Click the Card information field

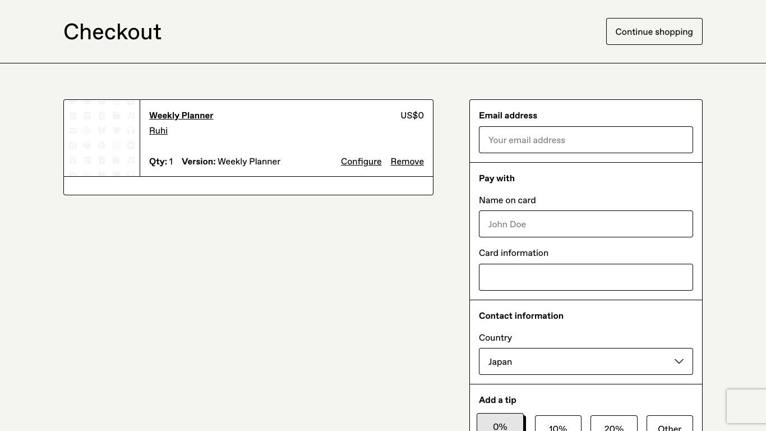pos(586,277)
